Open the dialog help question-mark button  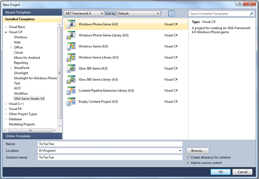(x=239, y=3)
